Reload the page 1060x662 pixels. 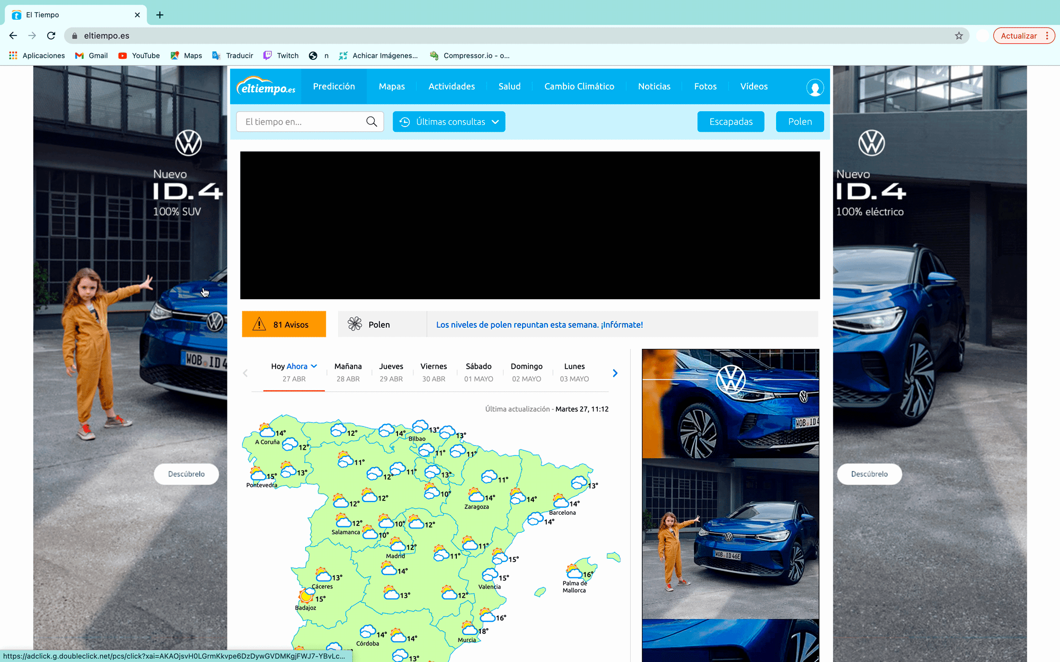coord(51,35)
